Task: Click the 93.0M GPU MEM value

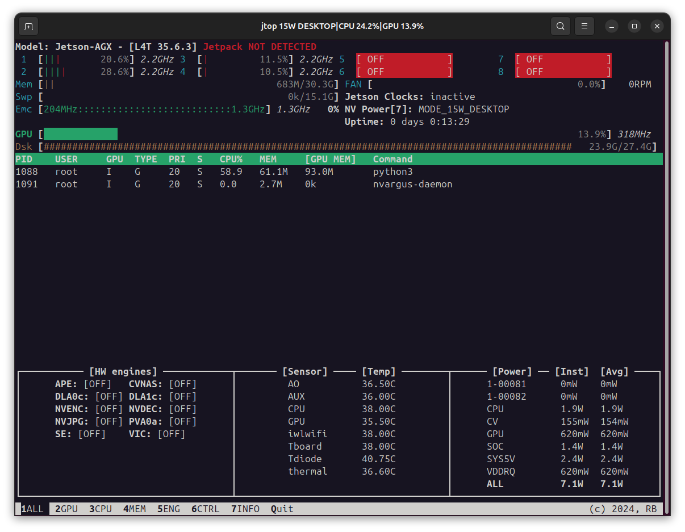Action: (x=319, y=171)
